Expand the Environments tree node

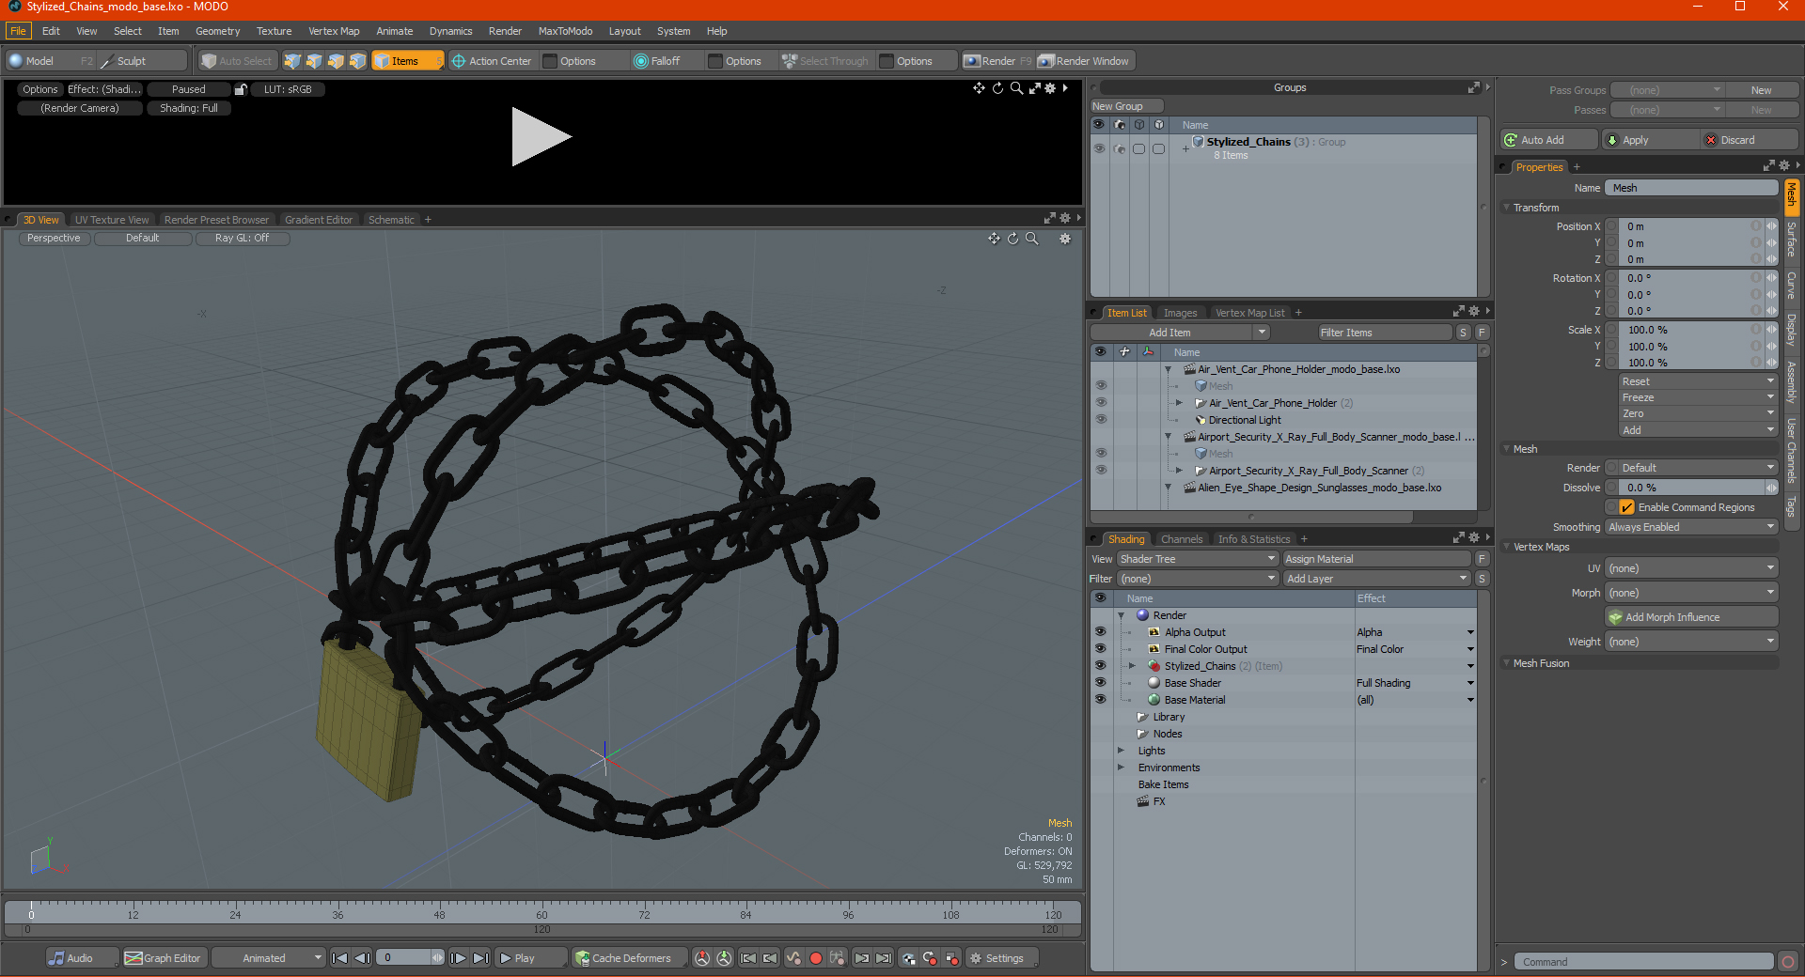coord(1121,768)
